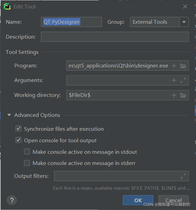Insert macro in Program field plus icon
The width and height of the screenshot is (196, 210).
[174, 66]
